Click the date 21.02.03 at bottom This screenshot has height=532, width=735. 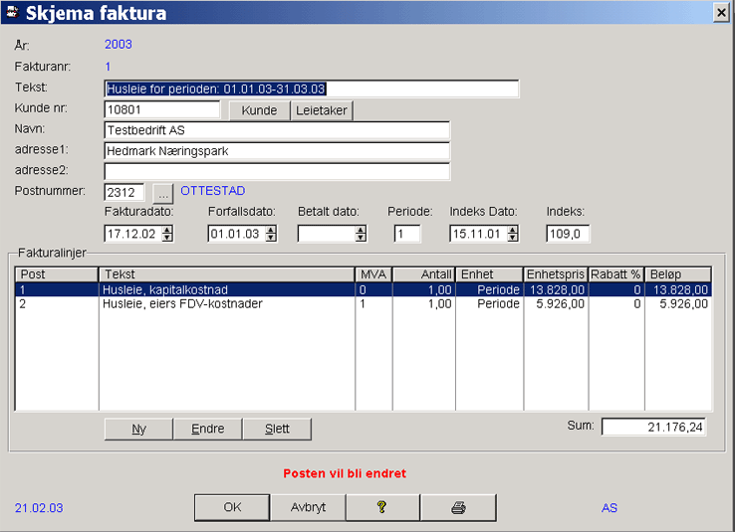tap(39, 508)
